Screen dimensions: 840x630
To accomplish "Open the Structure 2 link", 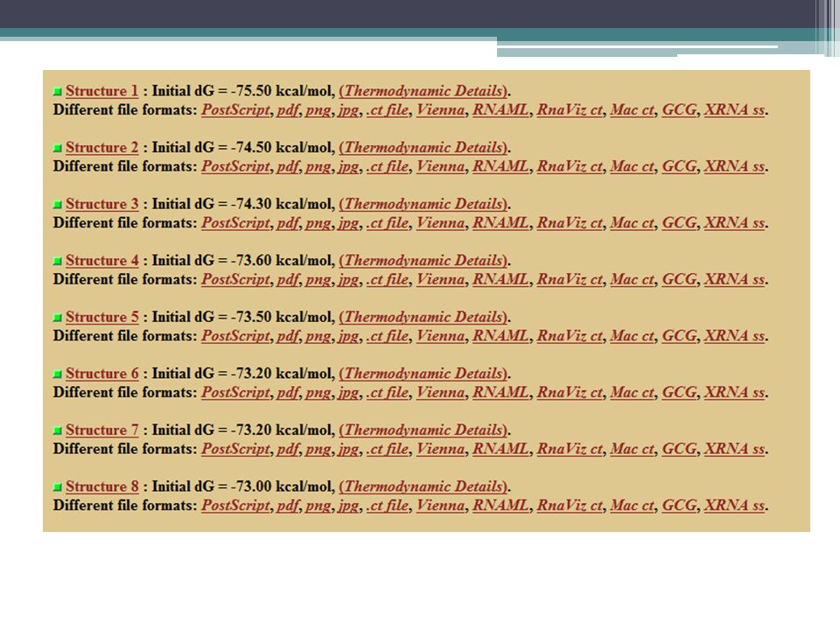I will pyautogui.click(x=101, y=147).
